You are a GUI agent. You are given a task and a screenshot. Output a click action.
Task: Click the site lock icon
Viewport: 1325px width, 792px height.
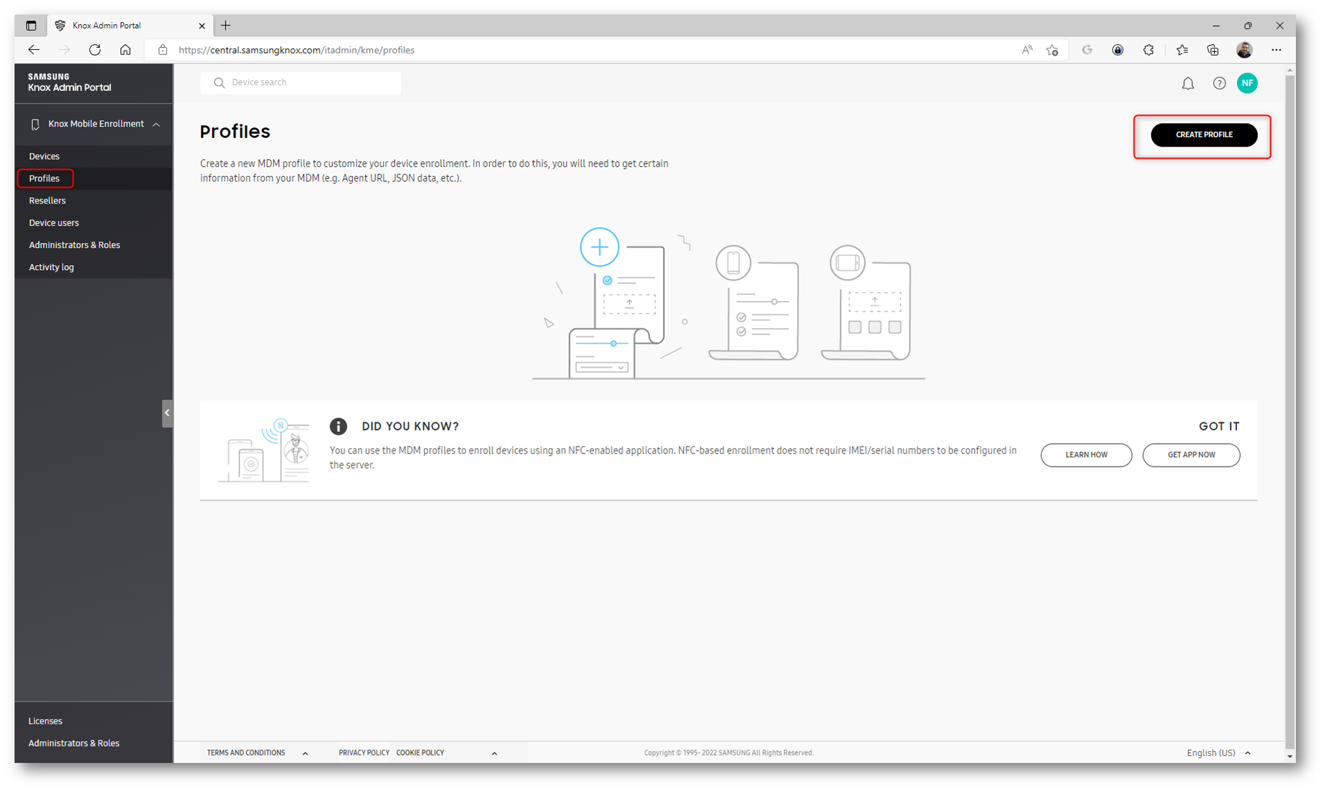163,50
